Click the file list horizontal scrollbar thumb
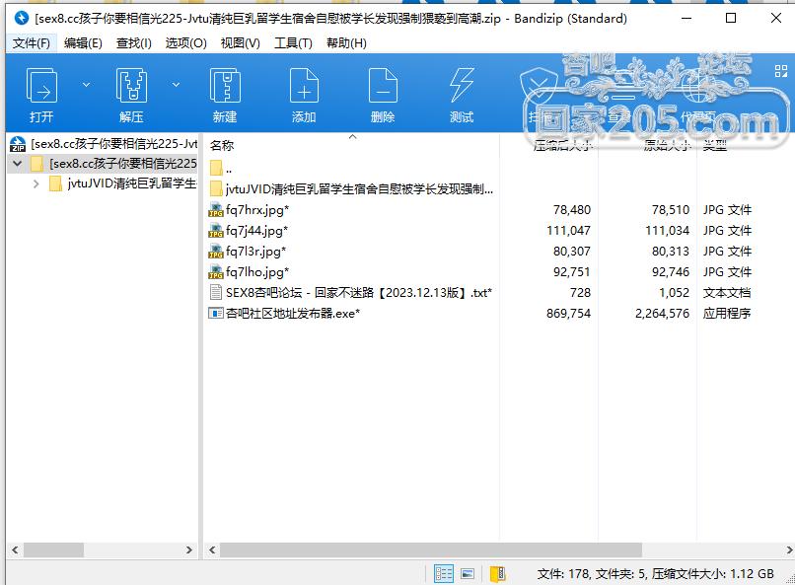The height and width of the screenshot is (585, 795). [x=431, y=550]
